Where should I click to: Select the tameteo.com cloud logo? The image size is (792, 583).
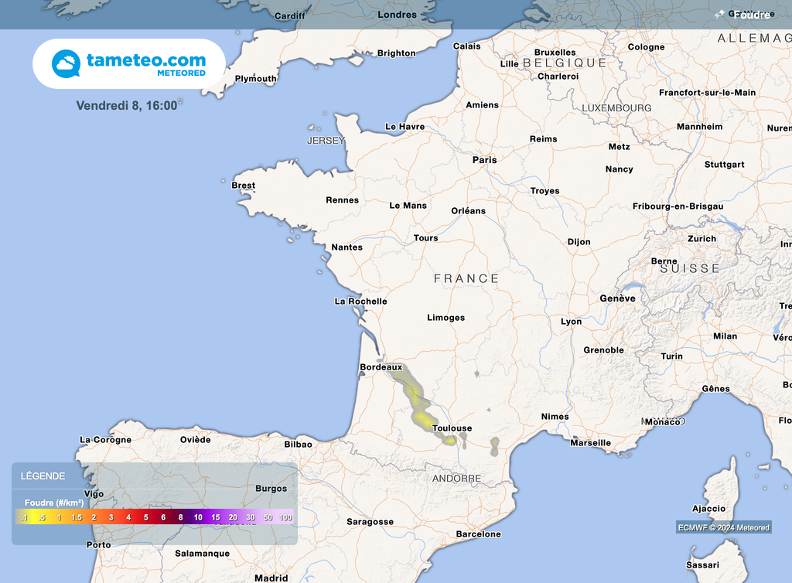click(66, 62)
